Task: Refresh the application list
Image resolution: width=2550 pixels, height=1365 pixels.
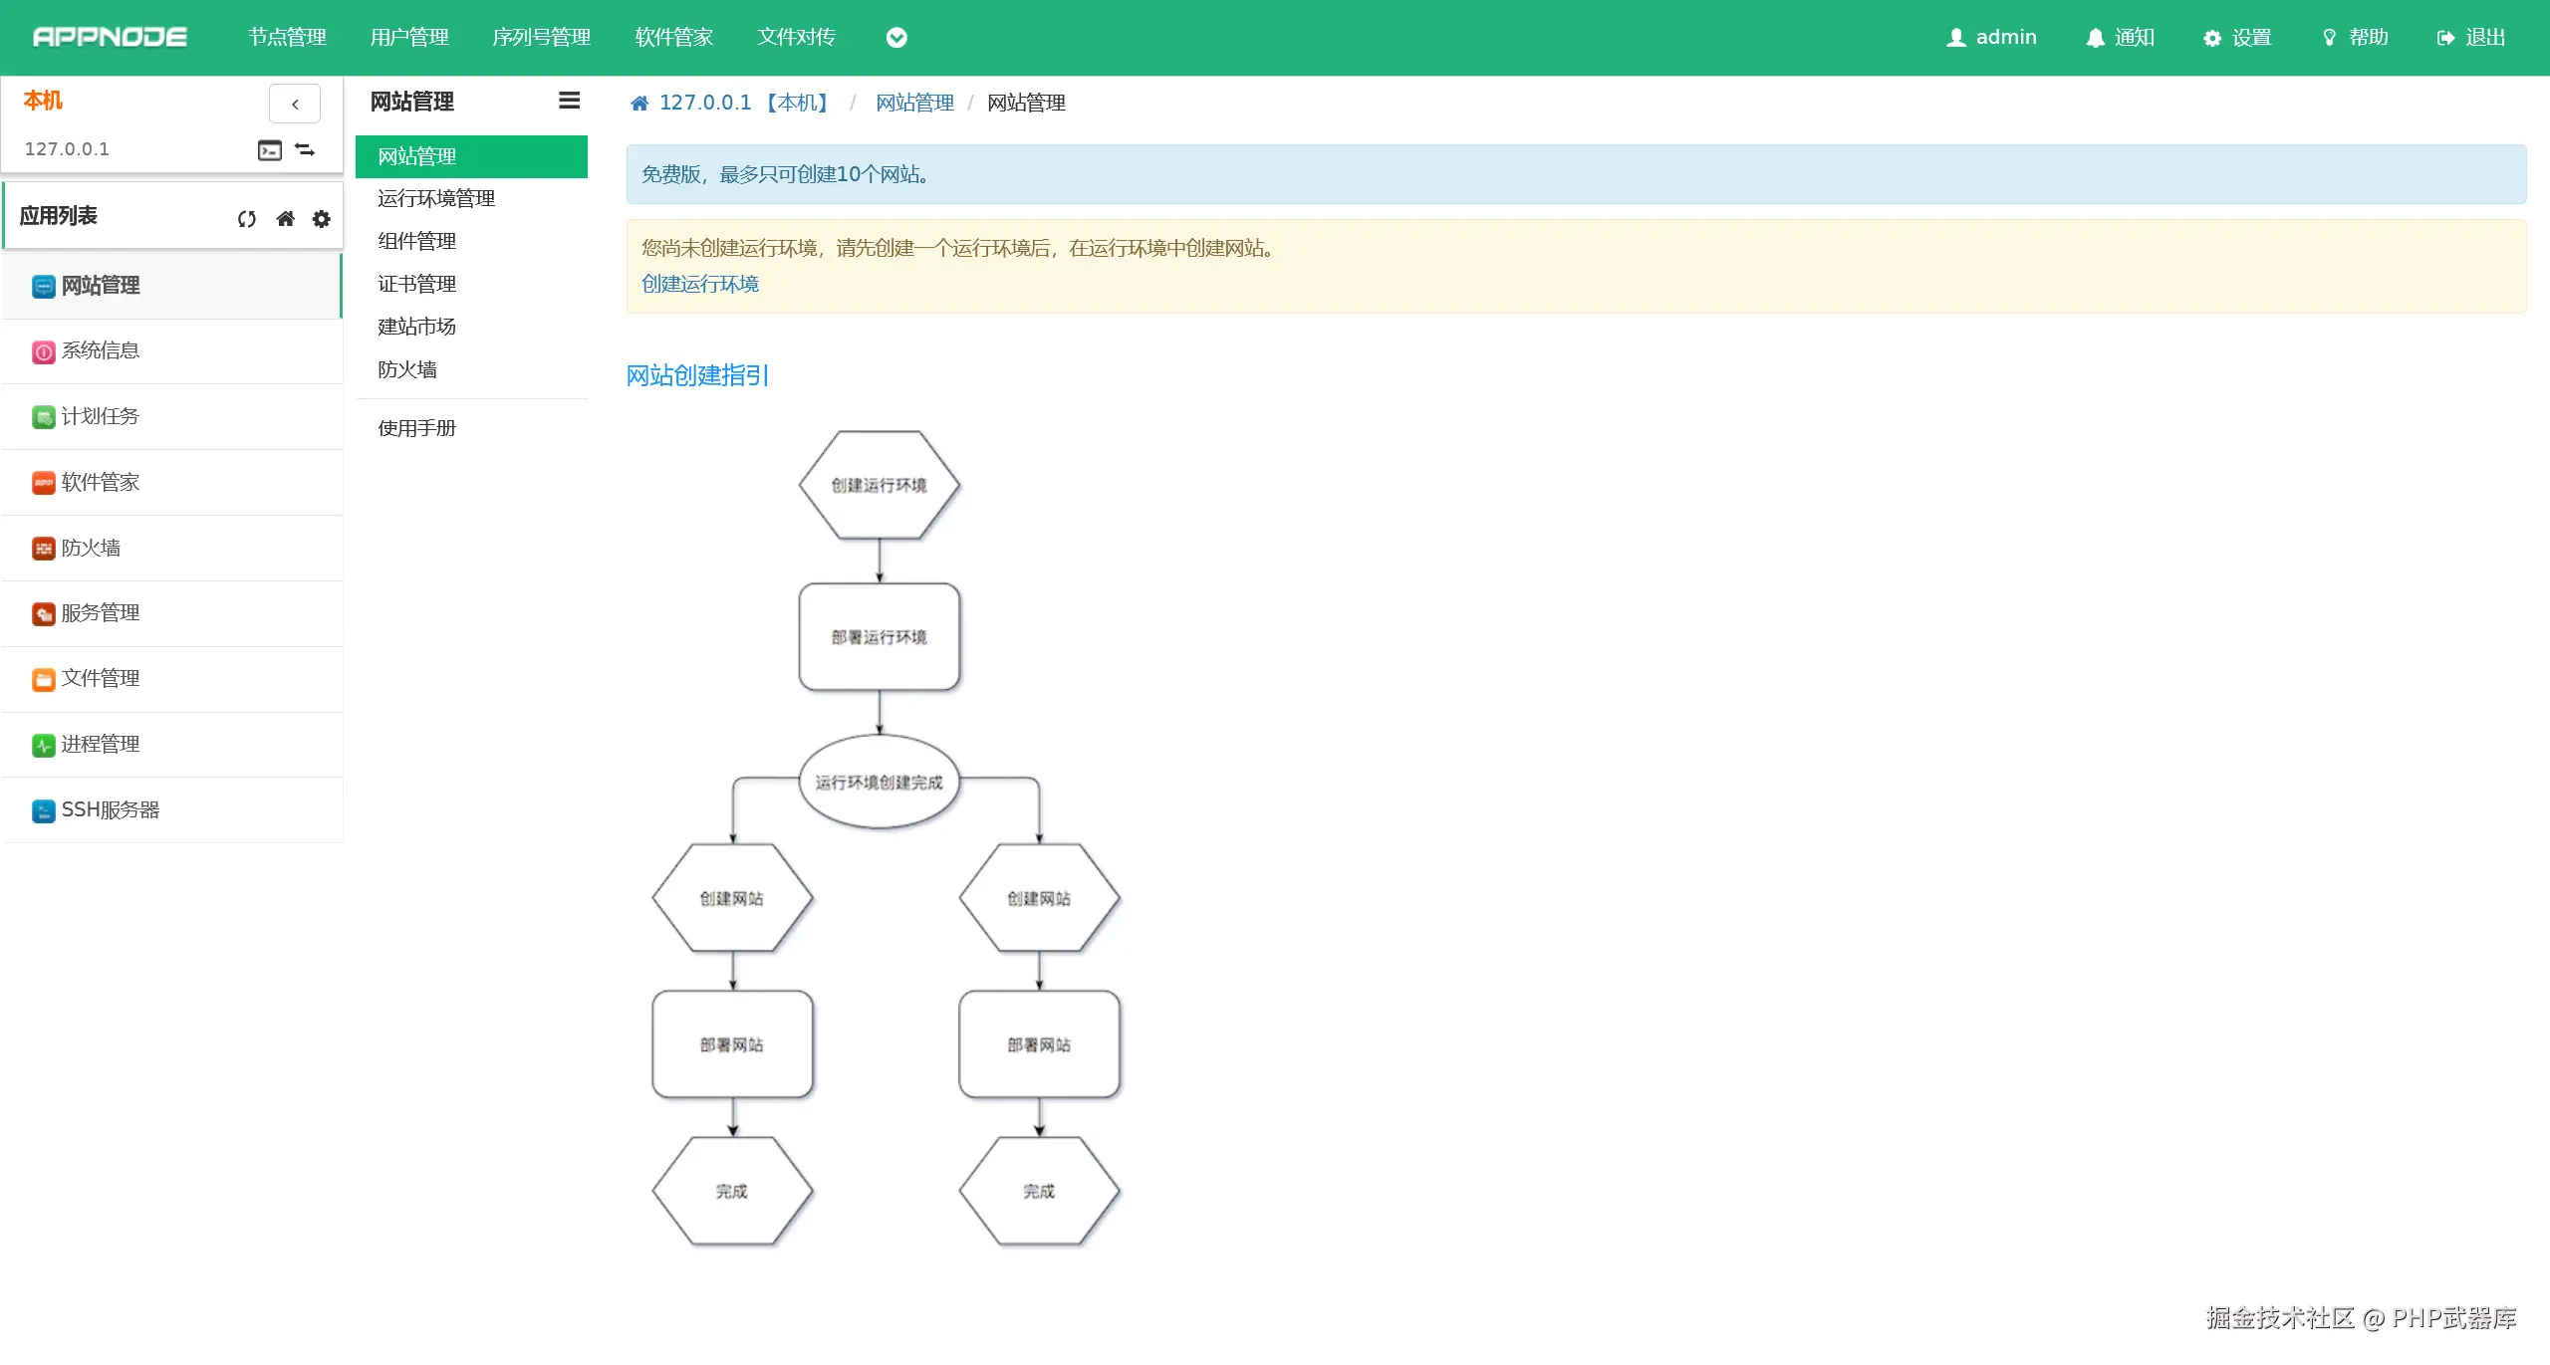Action: tap(247, 218)
